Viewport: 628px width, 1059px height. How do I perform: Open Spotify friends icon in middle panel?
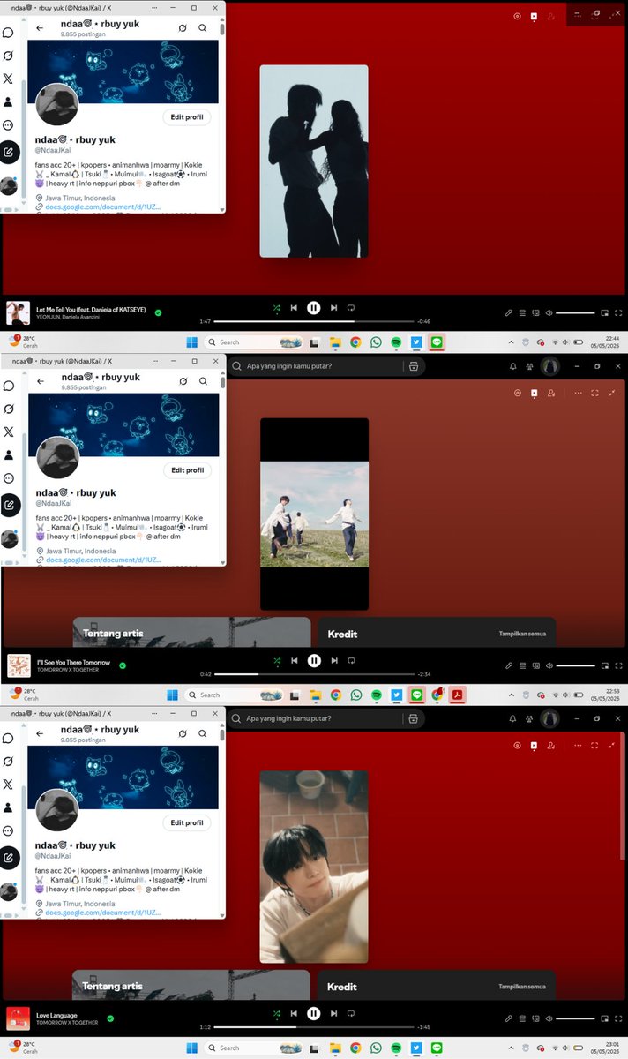[x=528, y=366]
